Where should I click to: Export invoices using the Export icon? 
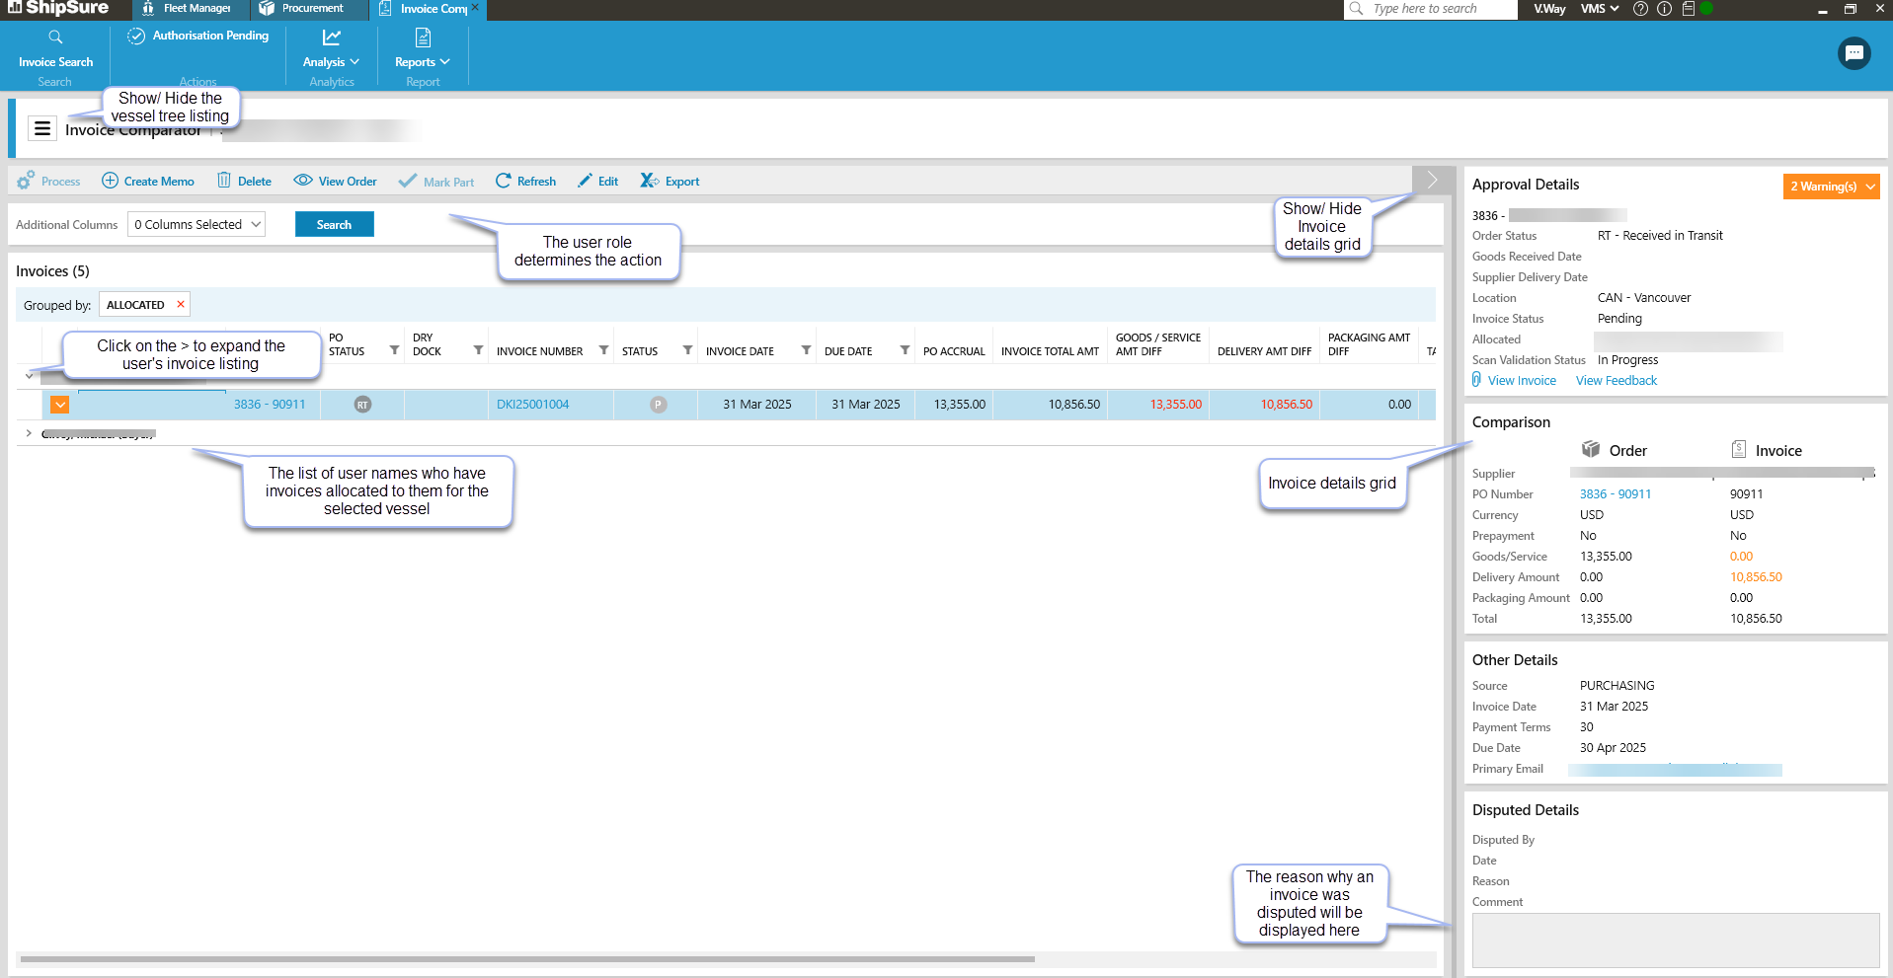649,181
